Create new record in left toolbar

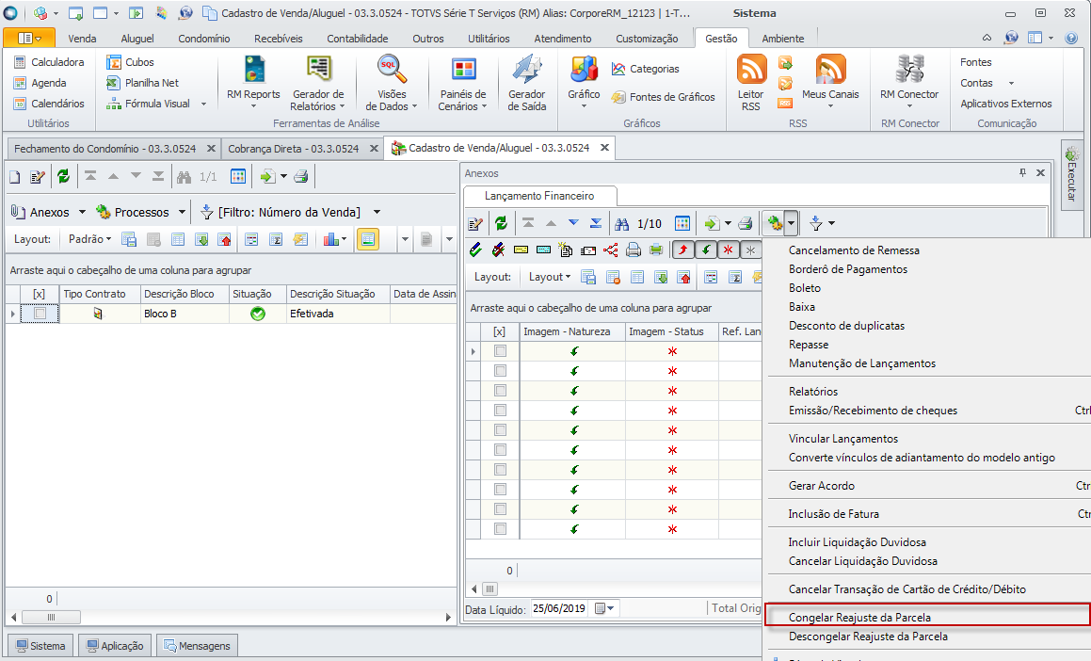[x=15, y=177]
